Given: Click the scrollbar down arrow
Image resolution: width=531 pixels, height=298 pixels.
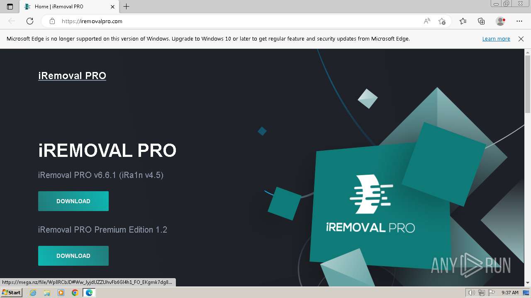Looking at the screenshot, I should tap(528, 283).
